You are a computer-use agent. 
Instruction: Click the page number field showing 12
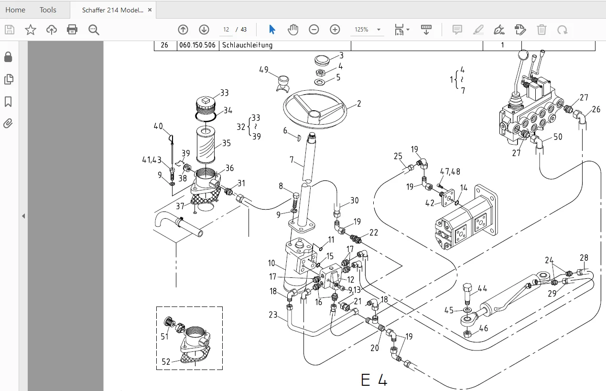227,30
